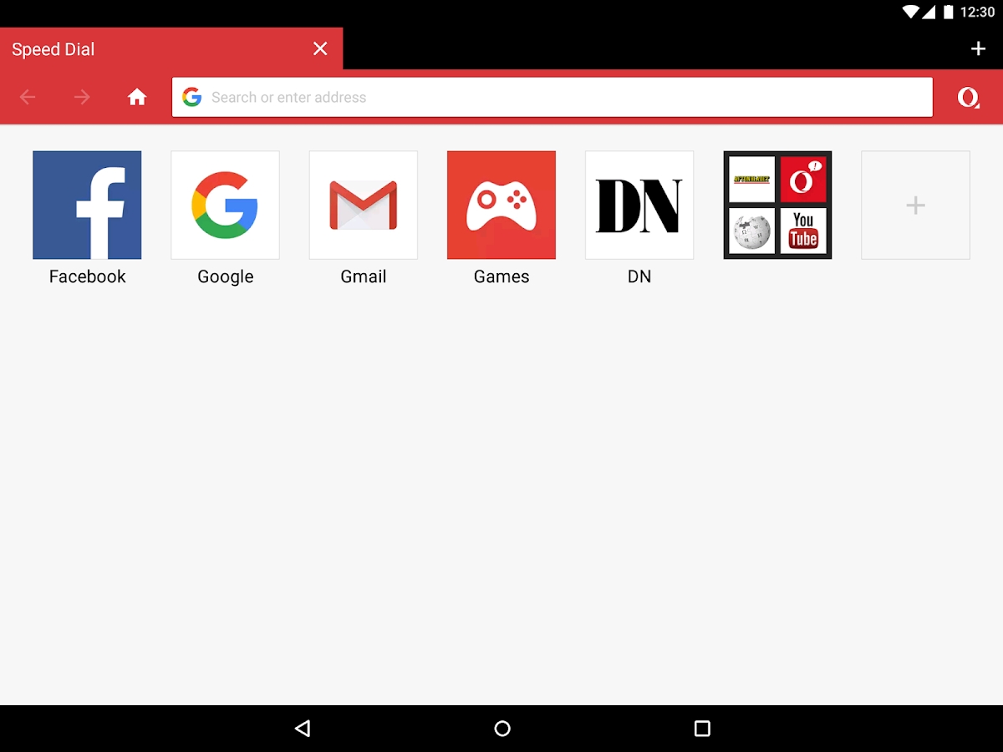
Task: Tap Android back navigation button
Action: (302, 729)
